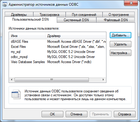This screenshot has width=140, height=122.
Task: Open the Пул соединений tab
Action: pos(84,15)
